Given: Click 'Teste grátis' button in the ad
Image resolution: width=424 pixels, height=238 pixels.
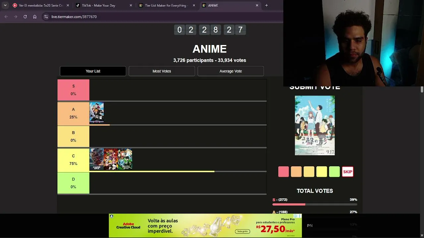Looking at the screenshot, I should click(x=242, y=231).
